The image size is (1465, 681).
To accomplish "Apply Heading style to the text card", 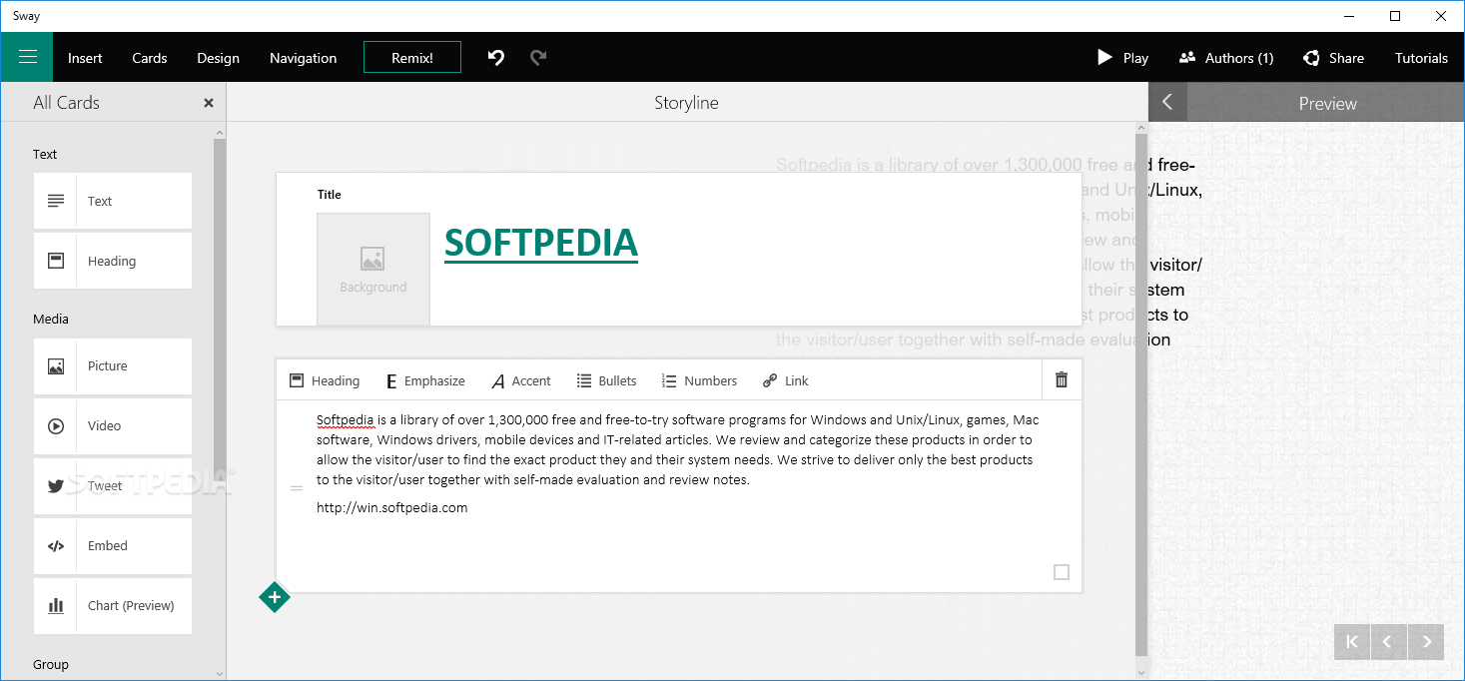I will (x=325, y=380).
